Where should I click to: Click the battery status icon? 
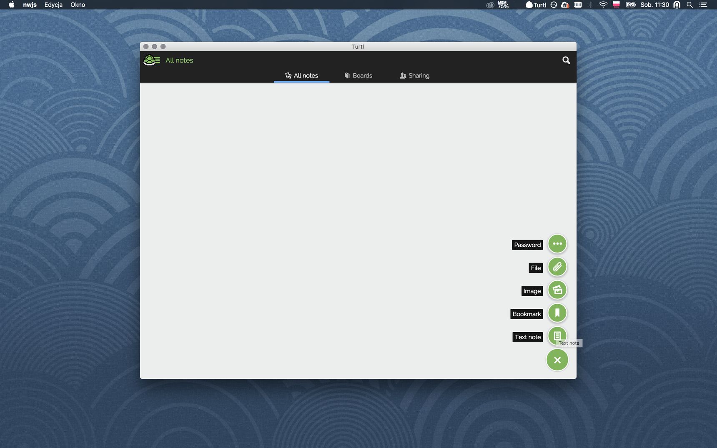tap(631, 5)
